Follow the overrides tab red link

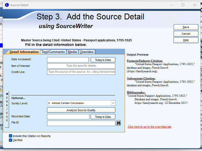(x=149, y=127)
